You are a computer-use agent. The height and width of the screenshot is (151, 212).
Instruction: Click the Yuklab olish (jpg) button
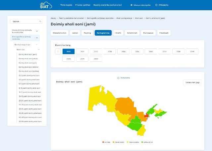192,82
